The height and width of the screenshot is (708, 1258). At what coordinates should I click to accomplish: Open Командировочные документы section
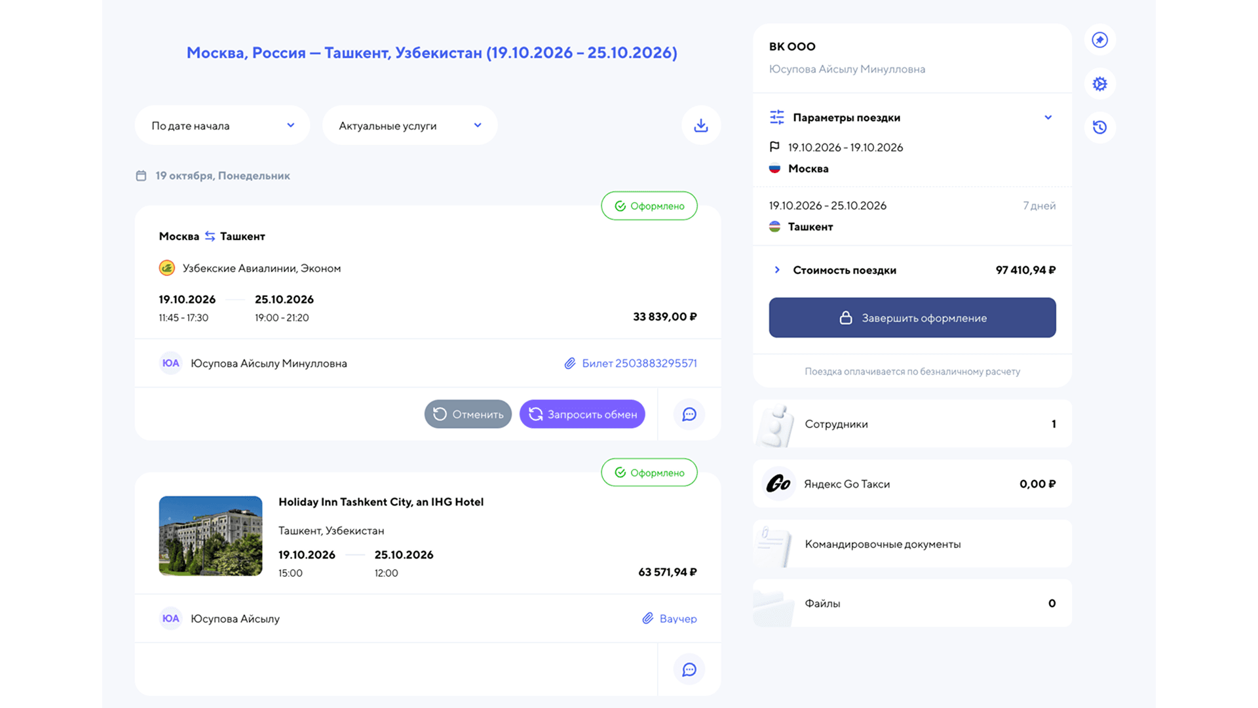[912, 544]
